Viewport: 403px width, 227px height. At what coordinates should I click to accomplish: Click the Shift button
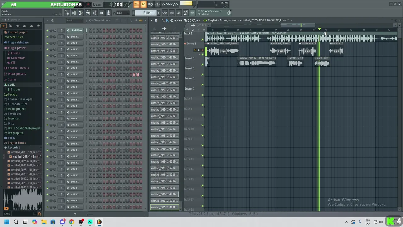pos(165,13)
